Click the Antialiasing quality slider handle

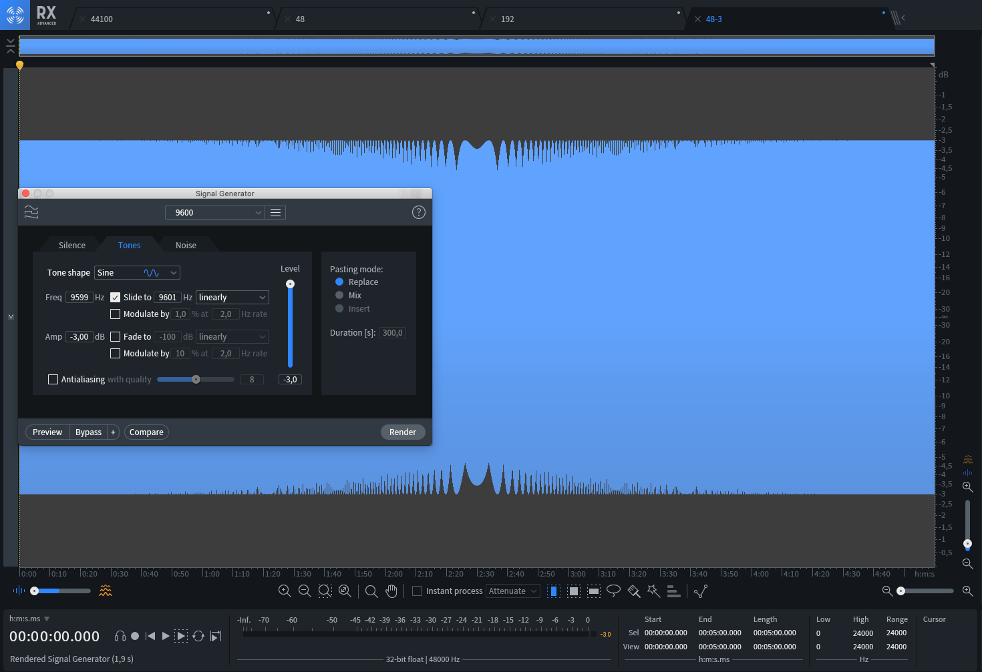[x=196, y=380]
